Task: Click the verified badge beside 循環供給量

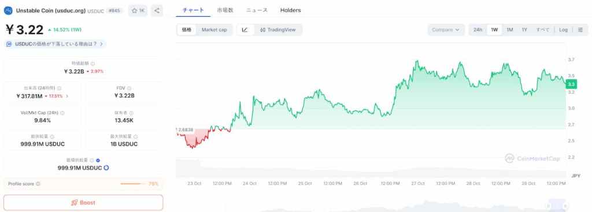Action: coord(98,161)
